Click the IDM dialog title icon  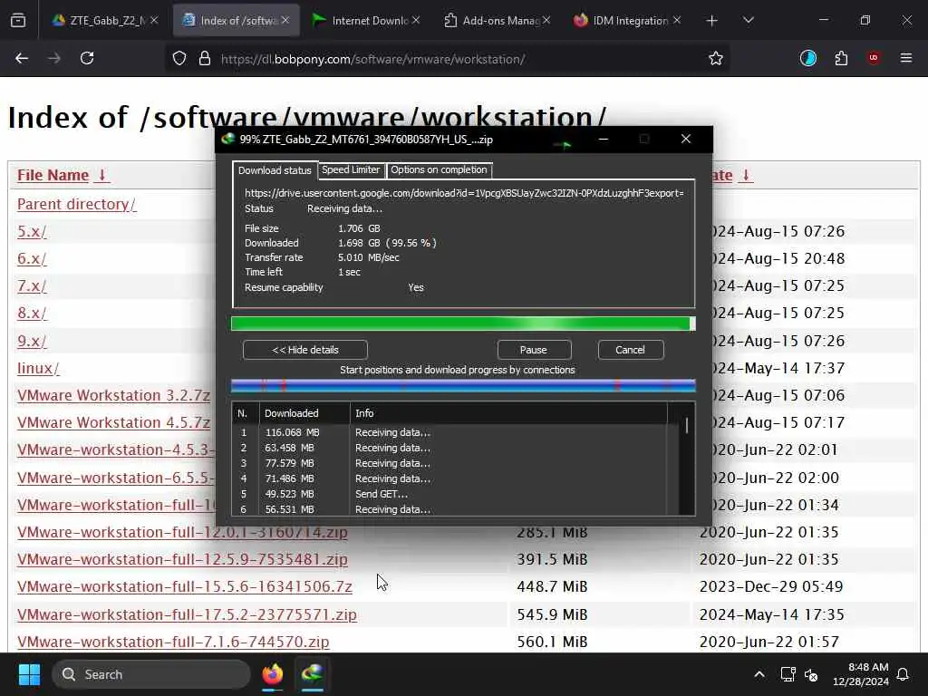click(x=227, y=139)
